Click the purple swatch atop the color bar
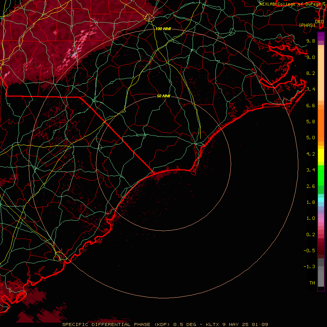The image size is (327, 327). [x=321, y=36]
